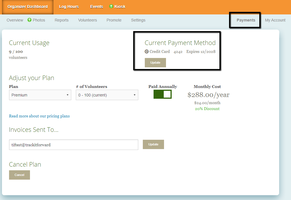Click the Expires 12/2028 text
The width and height of the screenshot is (291, 200).
point(201,51)
